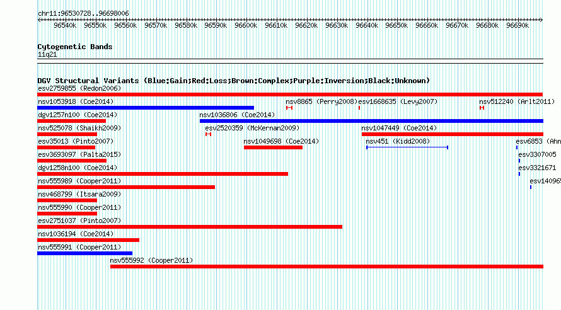Open variant label nsv555989 (Cooper2011)
The image size is (561, 310).
[x=79, y=181]
